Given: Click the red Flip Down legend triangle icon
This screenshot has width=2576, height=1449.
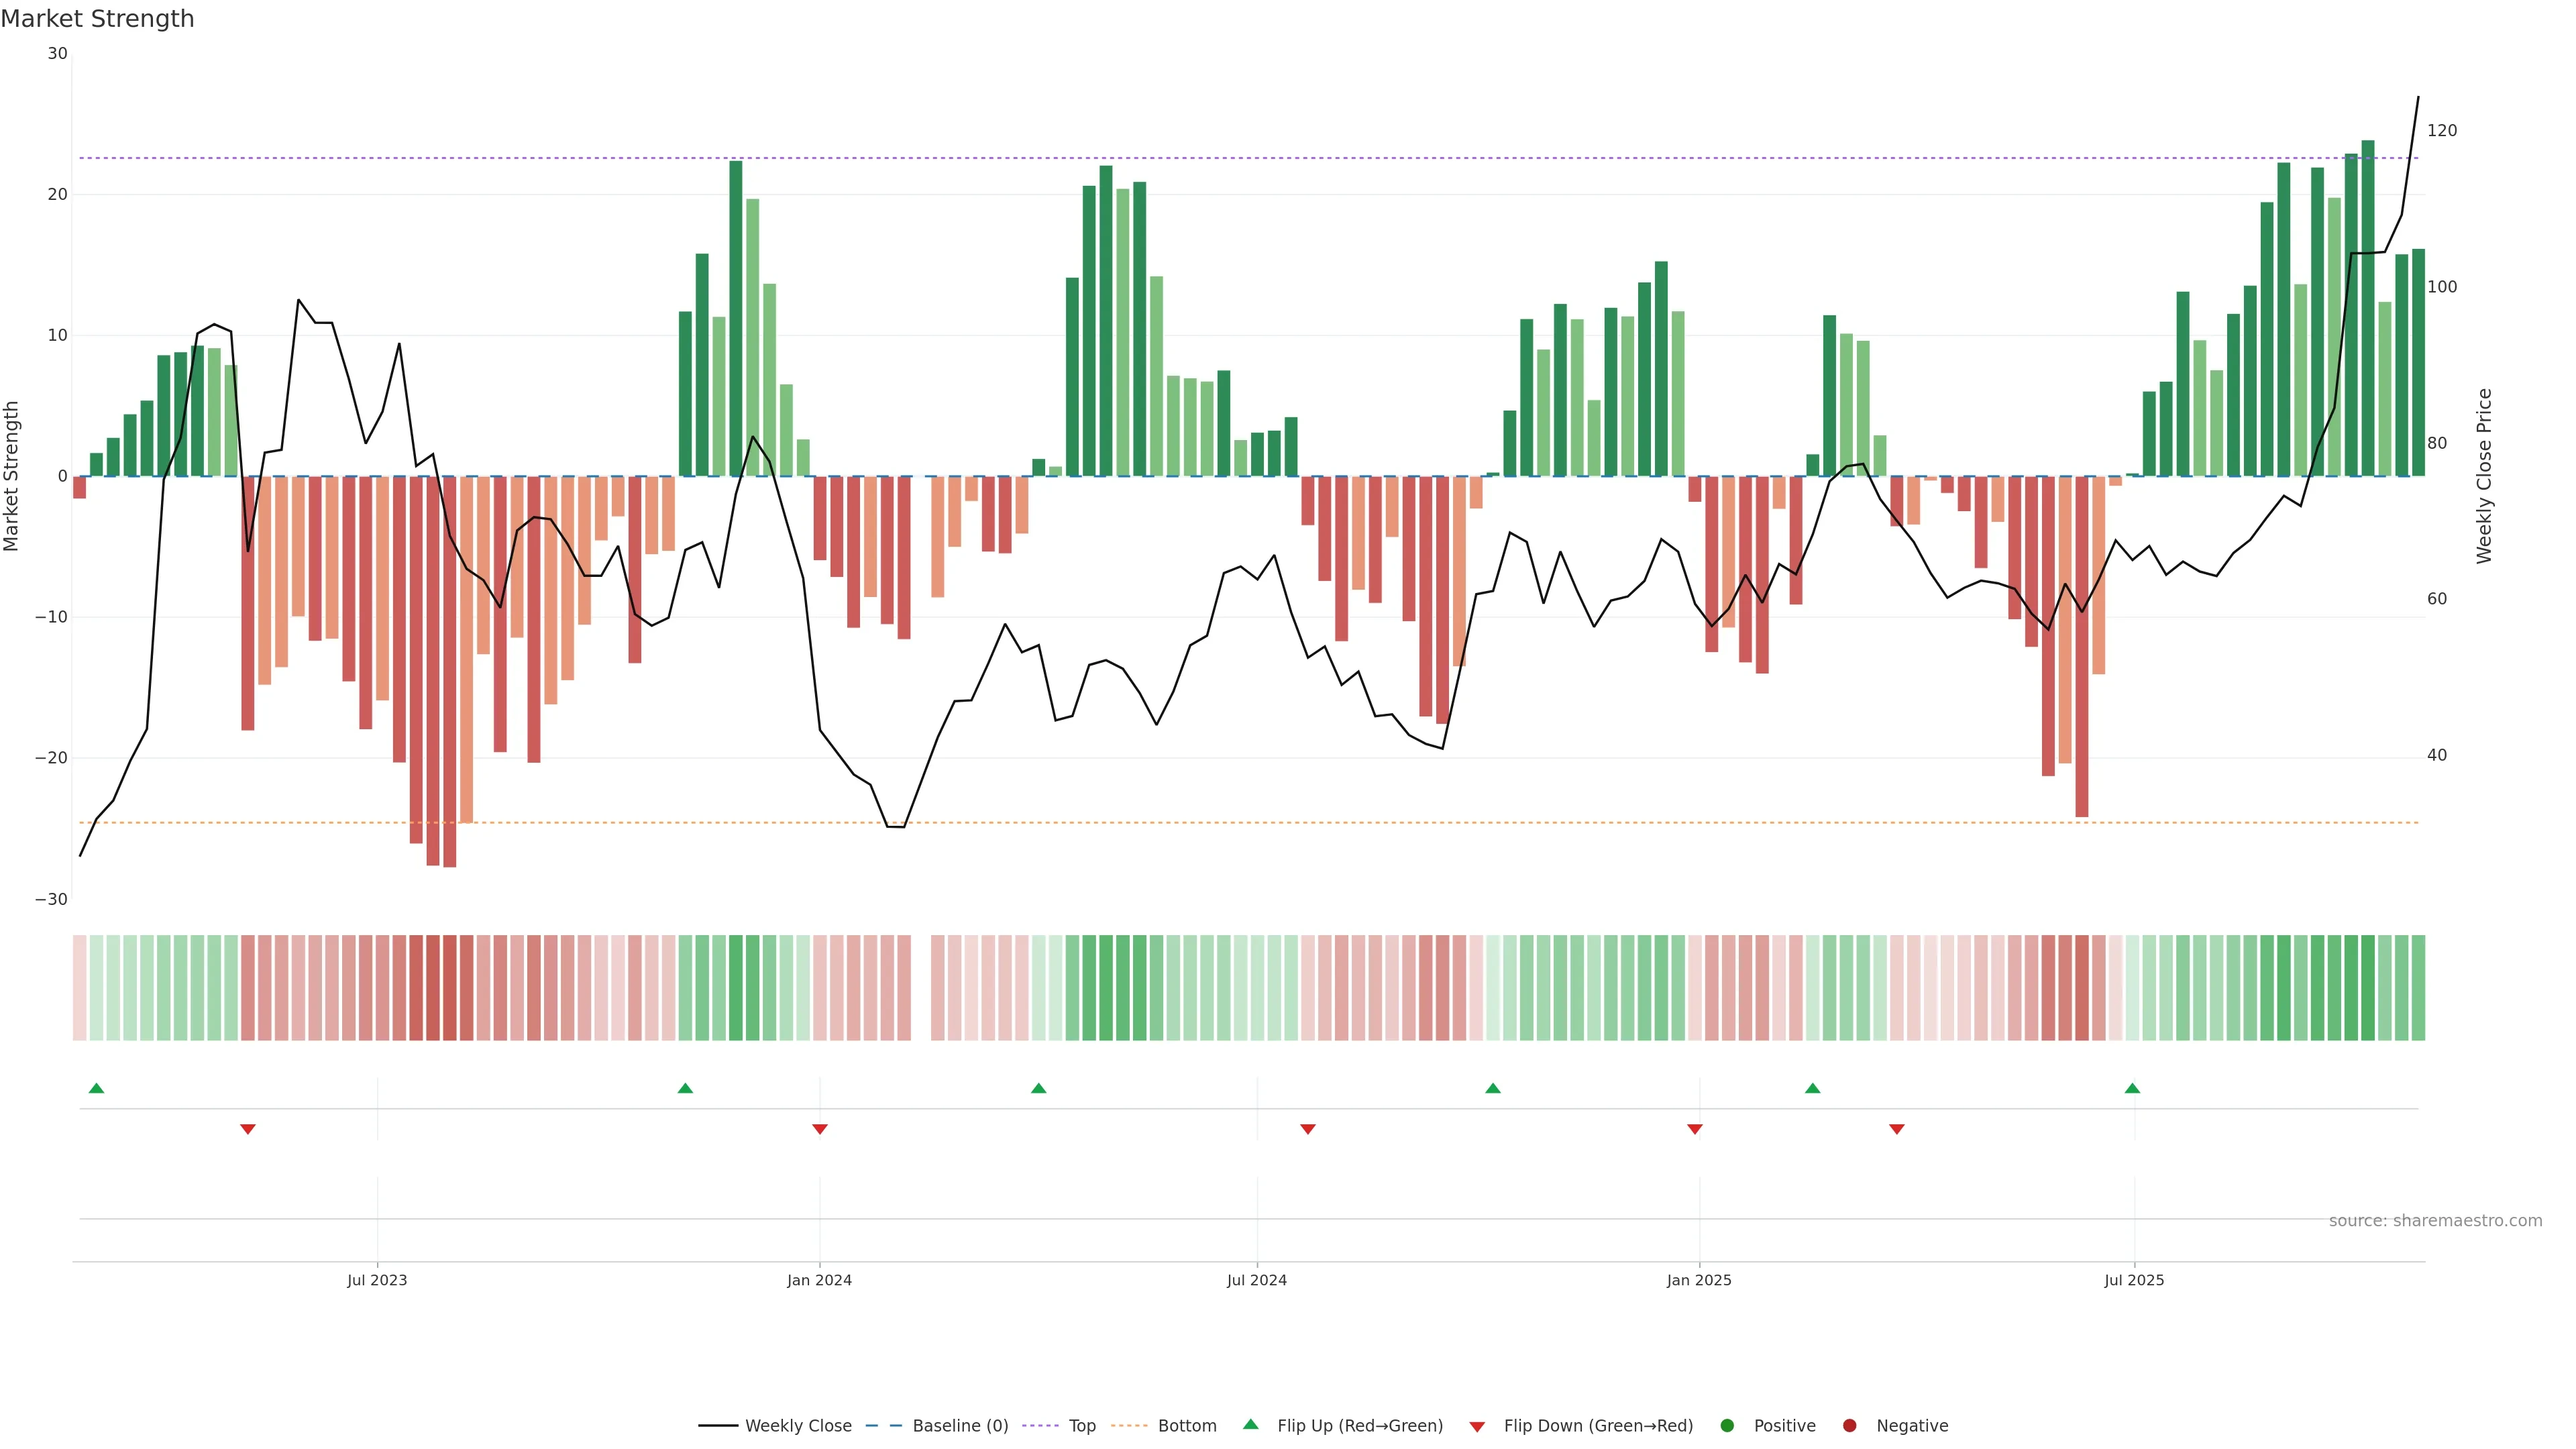Looking at the screenshot, I should [x=1477, y=1427].
